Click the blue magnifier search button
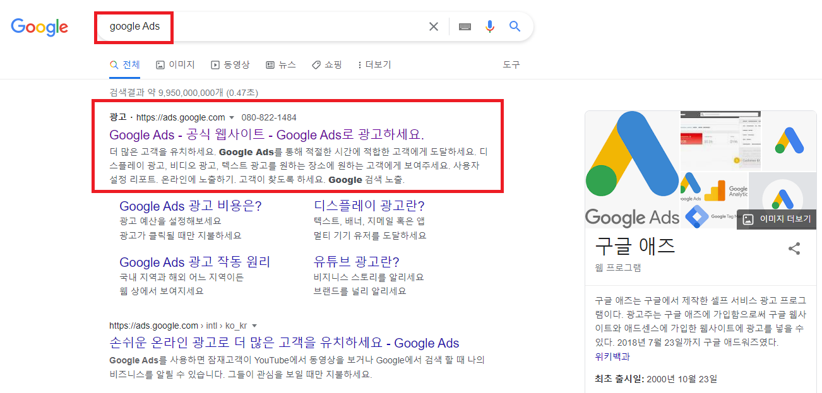This screenshot has width=822, height=393. 515,26
